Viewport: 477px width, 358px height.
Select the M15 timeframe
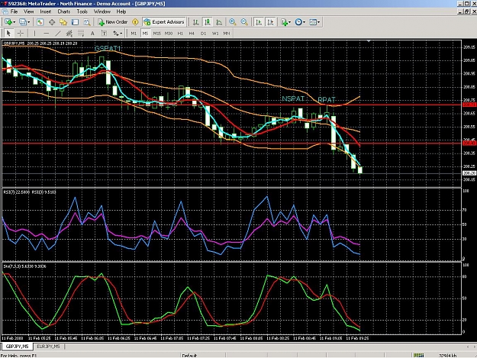click(x=156, y=33)
